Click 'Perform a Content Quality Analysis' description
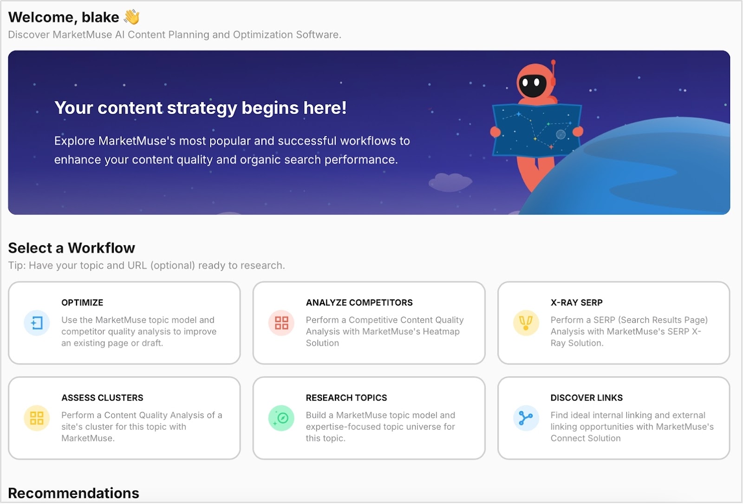The image size is (743, 504). pyautogui.click(x=142, y=427)
